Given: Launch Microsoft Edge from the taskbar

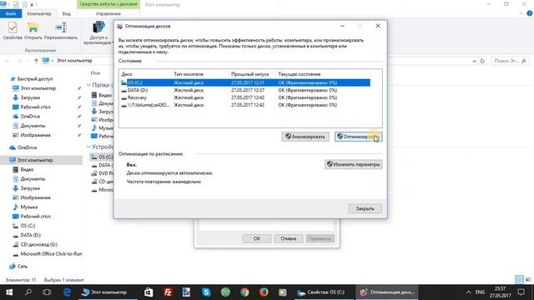Looking at the screenshot, I should 67,292.
